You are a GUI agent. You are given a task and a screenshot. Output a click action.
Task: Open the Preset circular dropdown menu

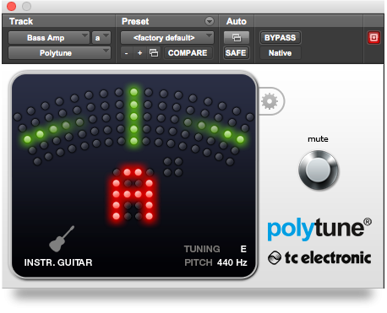210,21
